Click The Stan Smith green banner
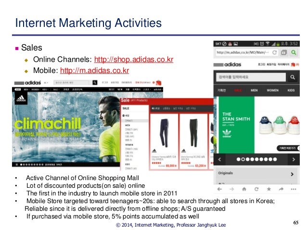The image size is (307, 230). click(x=237, y=125)
